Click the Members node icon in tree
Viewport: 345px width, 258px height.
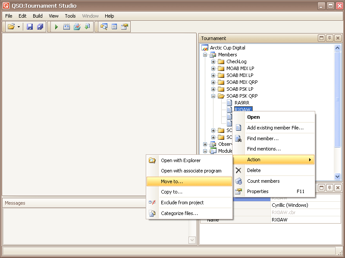[213, 55]
